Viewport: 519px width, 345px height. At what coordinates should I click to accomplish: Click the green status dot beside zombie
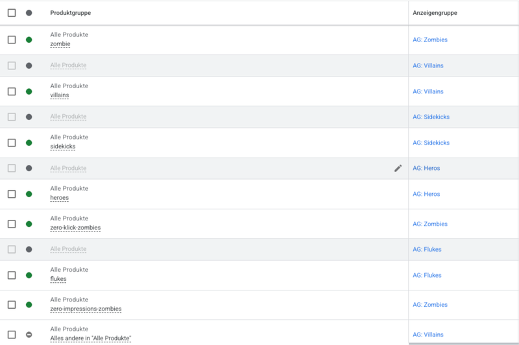[x=29, y=40]
